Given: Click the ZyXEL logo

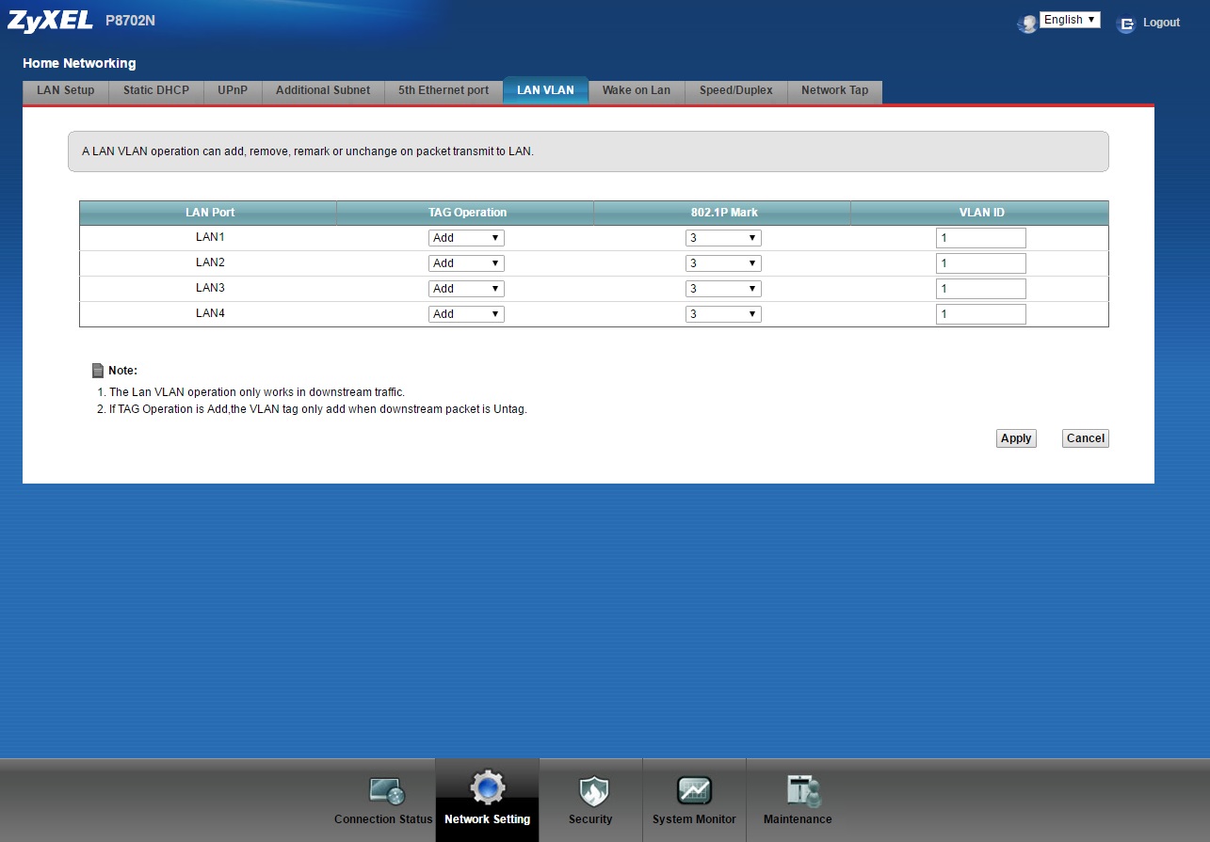Looking at the screenshot, I should point(50,21).
